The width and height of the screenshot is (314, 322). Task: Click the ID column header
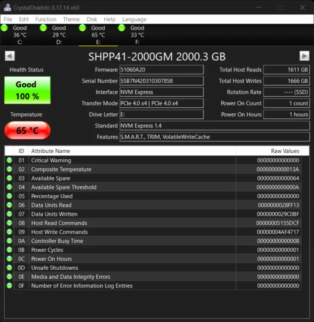point(21,151)
